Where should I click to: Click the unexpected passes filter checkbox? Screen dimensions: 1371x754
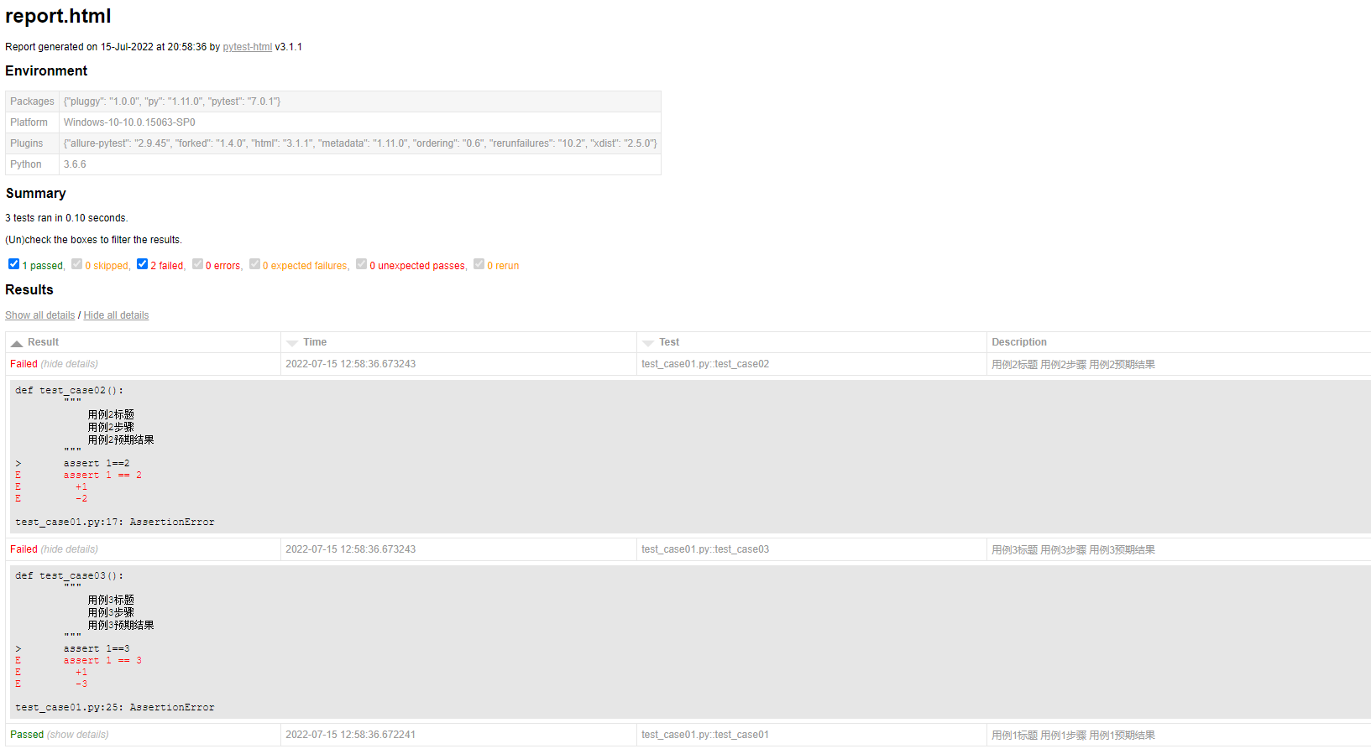click(x=361, y=264)
